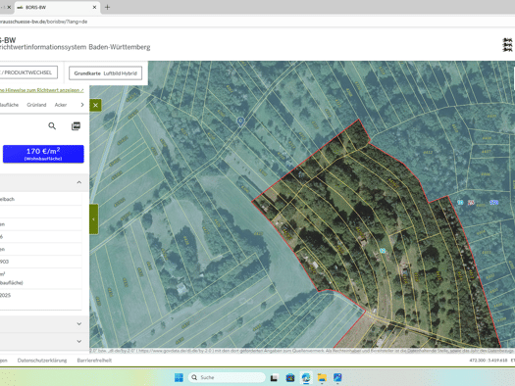Collapse the sidebar with the green arrow handle
Image resolution: width=515 pixels, height=386 pixels.
tap(94, 219)
